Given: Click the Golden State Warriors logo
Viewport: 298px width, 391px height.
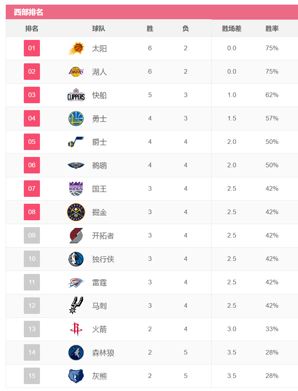Looking at the screenshot, I should tap(76, 119).
